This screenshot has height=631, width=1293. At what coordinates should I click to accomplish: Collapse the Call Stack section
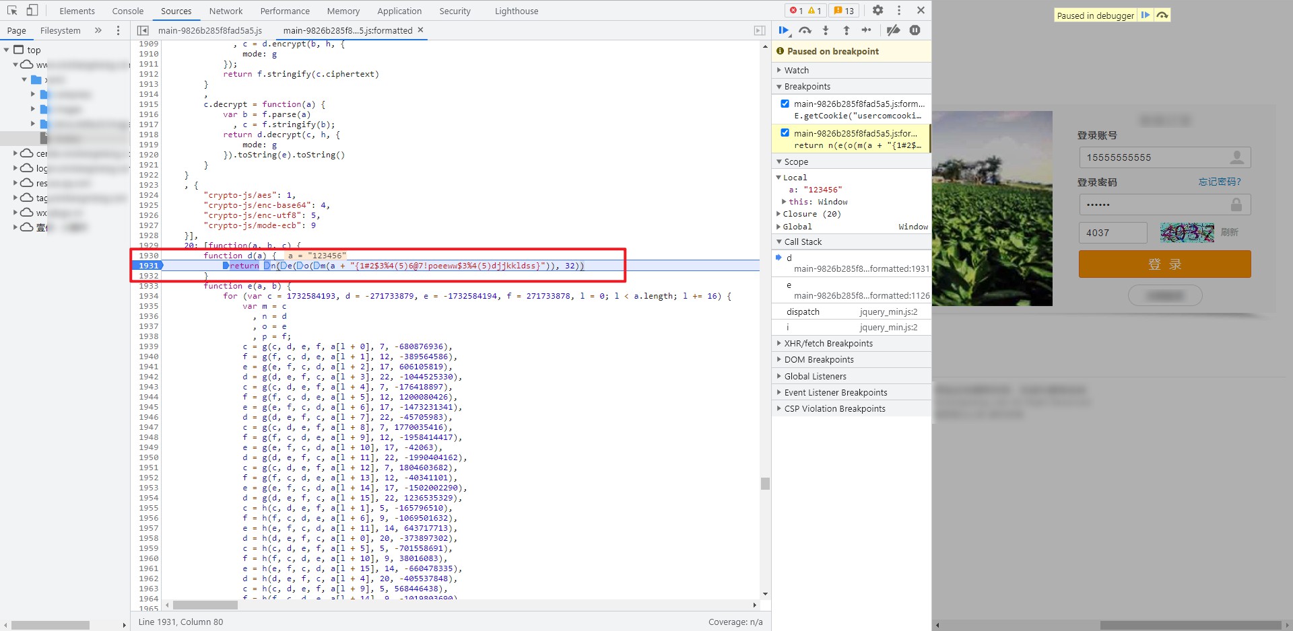803,242
